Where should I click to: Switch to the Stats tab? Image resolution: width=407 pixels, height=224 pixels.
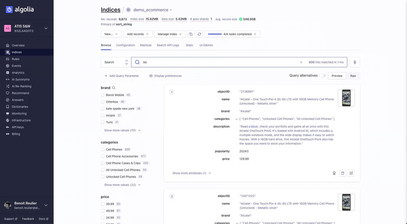click(189, 45)
